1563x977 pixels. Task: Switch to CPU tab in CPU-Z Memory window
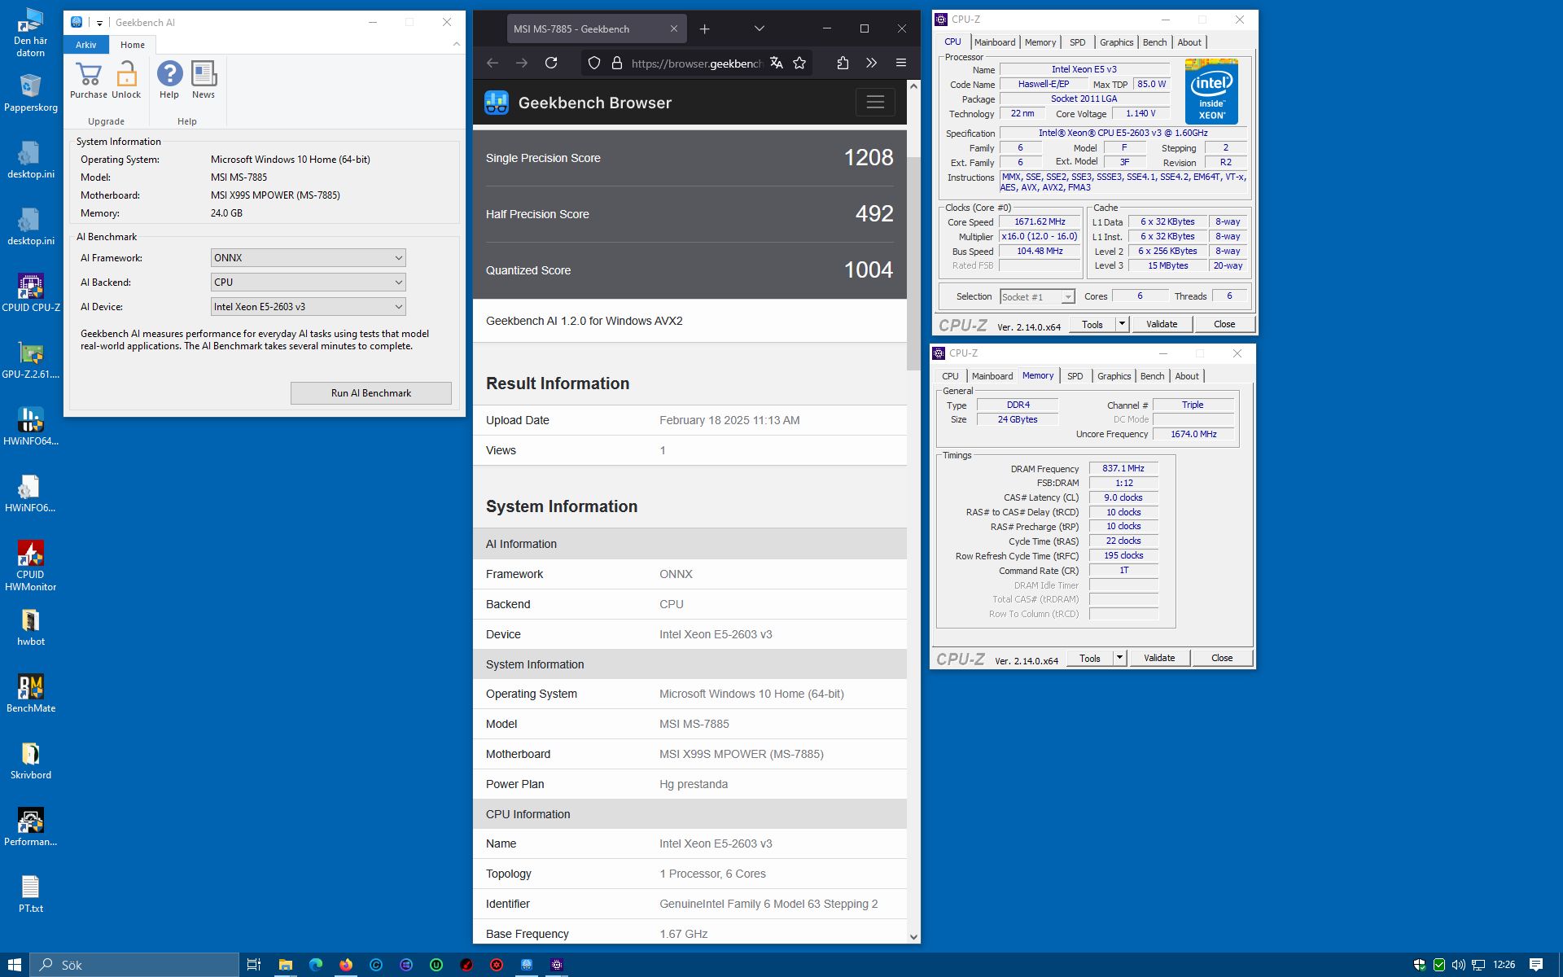coord(950,376)
